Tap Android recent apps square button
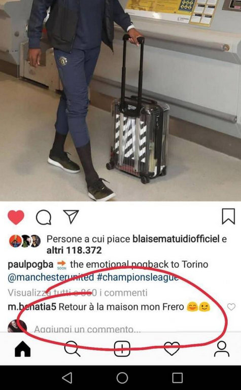 click(x=178, y=378)
